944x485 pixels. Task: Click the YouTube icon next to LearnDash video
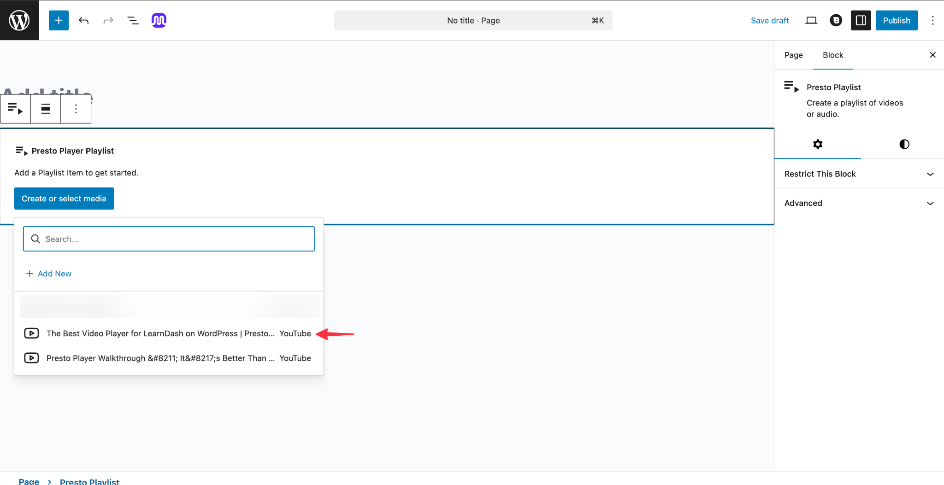click(31, 333)
